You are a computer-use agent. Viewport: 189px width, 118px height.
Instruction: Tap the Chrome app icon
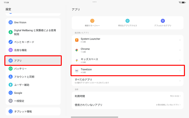click(77, 50)
